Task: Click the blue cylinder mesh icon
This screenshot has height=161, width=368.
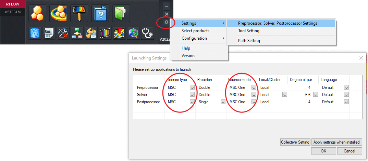Action: click(x=35, y=33)
